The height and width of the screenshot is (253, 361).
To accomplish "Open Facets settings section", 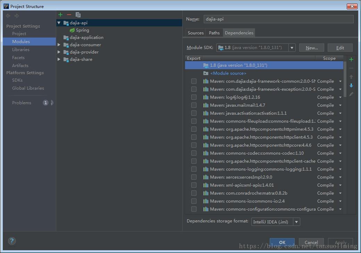I will pos(18,58).
